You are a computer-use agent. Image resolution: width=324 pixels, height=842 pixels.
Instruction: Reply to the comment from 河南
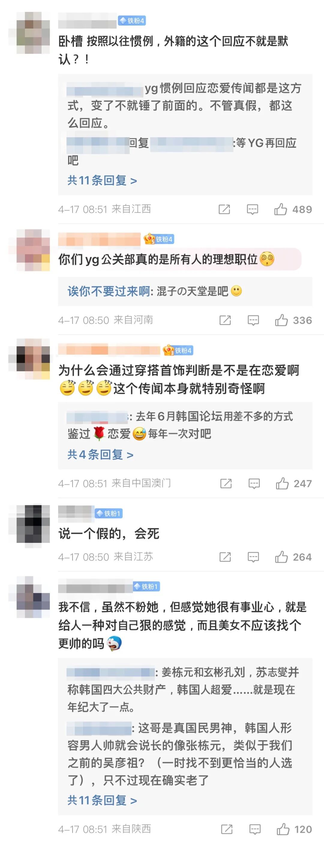pos(253,320)
